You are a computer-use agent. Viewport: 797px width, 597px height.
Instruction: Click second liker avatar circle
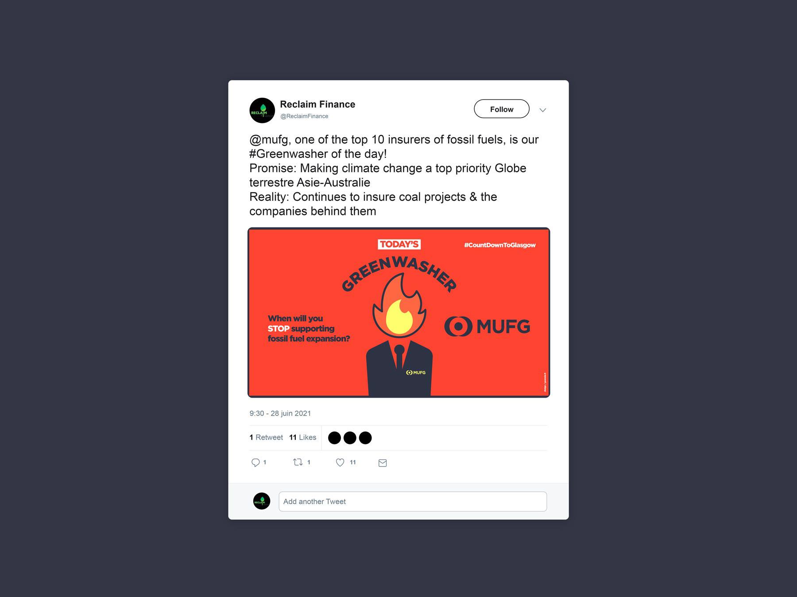350,438
